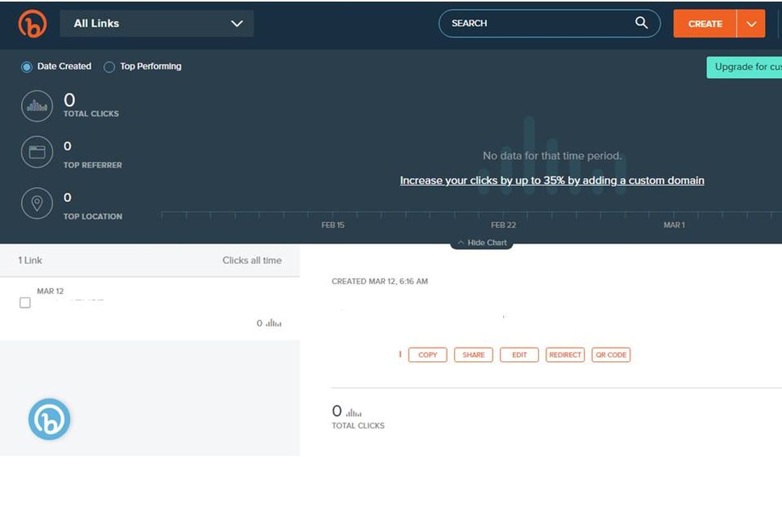Open the QR Code button
Image resolution: width=782 pixels, height=521 pixels.
point(611,355)
